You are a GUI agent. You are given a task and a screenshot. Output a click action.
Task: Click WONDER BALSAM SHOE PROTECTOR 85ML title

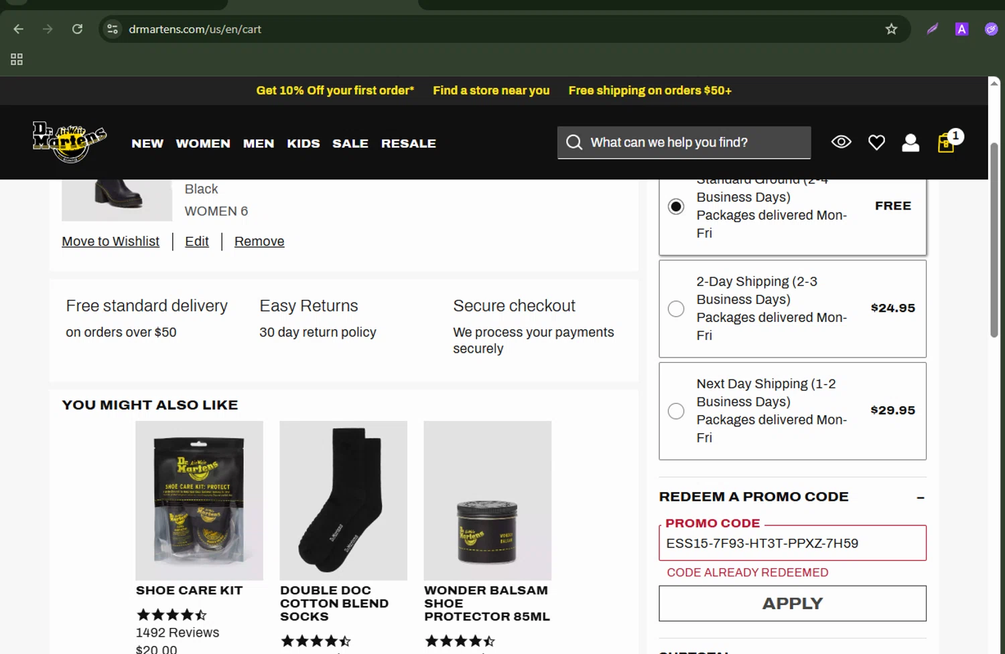pos(487,603)
